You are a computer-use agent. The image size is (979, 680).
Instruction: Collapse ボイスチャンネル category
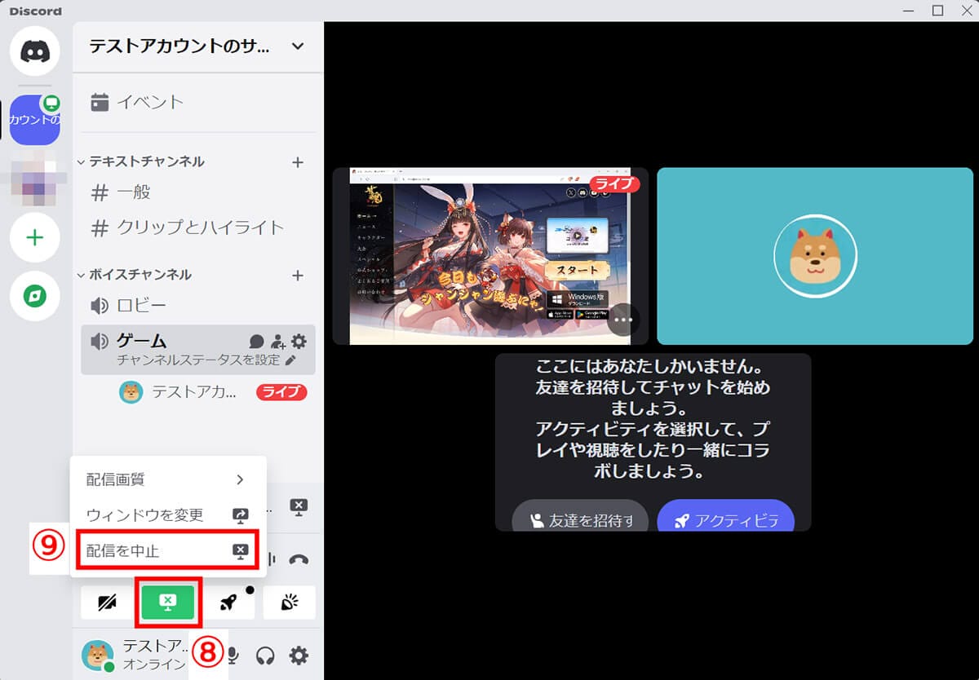tap(135, 275)
